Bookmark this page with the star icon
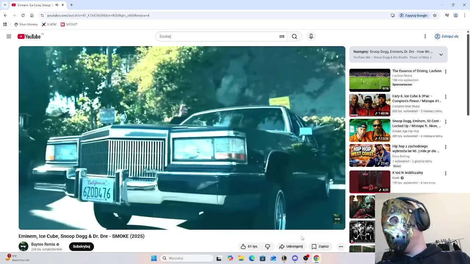The image size is (470, 264). point(435,15)
